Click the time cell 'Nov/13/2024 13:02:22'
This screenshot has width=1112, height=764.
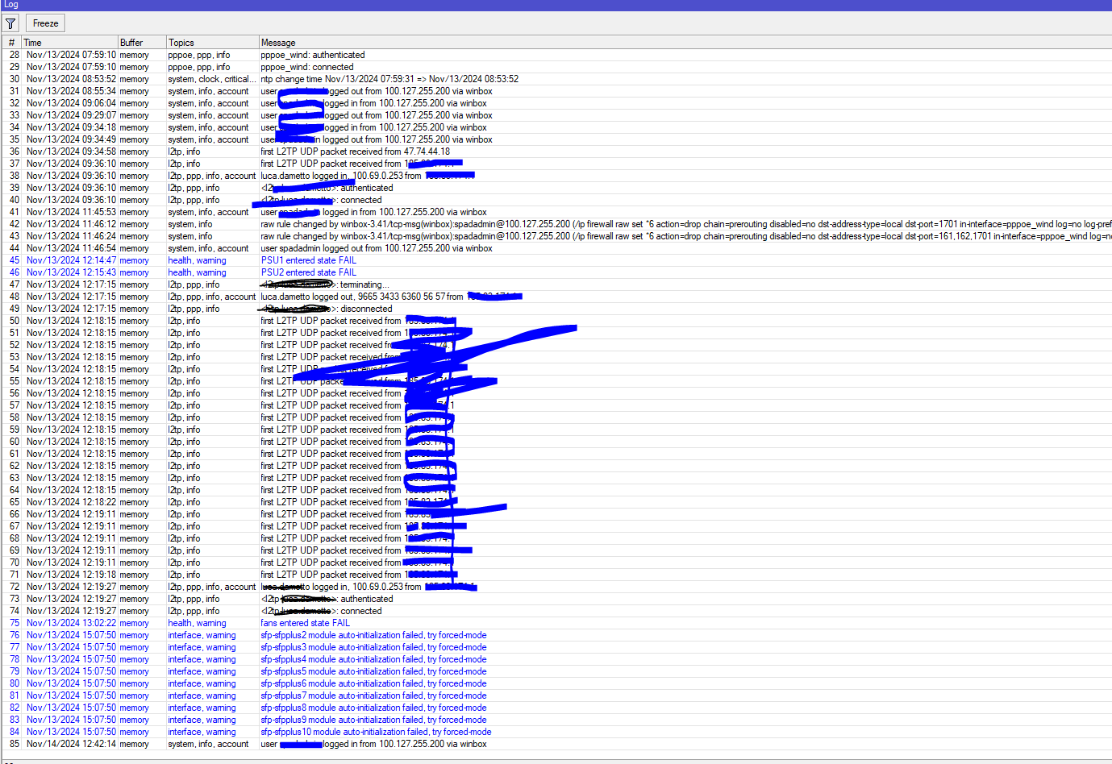tap(71, 623)
